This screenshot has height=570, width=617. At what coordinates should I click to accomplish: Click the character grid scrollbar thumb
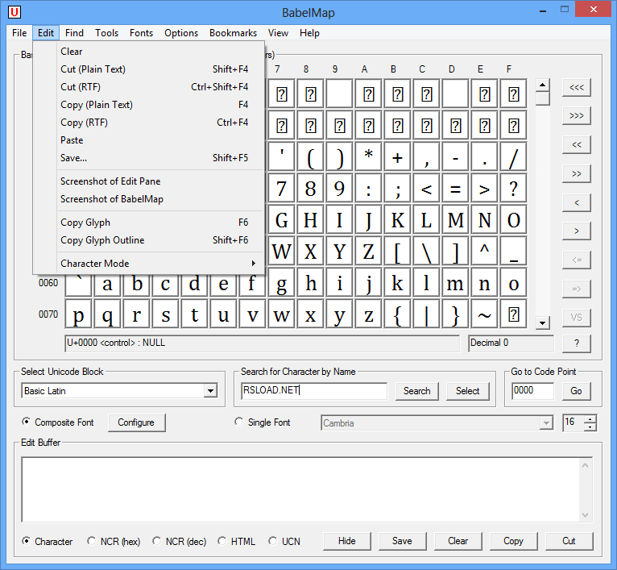(x=543, y=98)
